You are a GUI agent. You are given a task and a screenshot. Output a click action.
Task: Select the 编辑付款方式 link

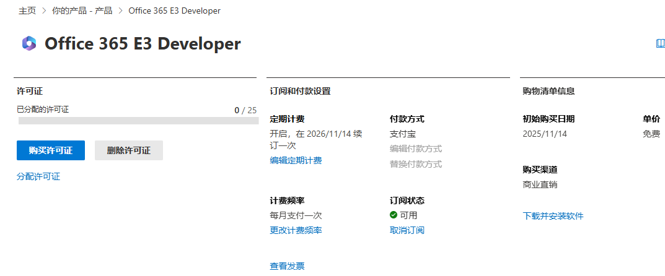(x=415, y=149)
